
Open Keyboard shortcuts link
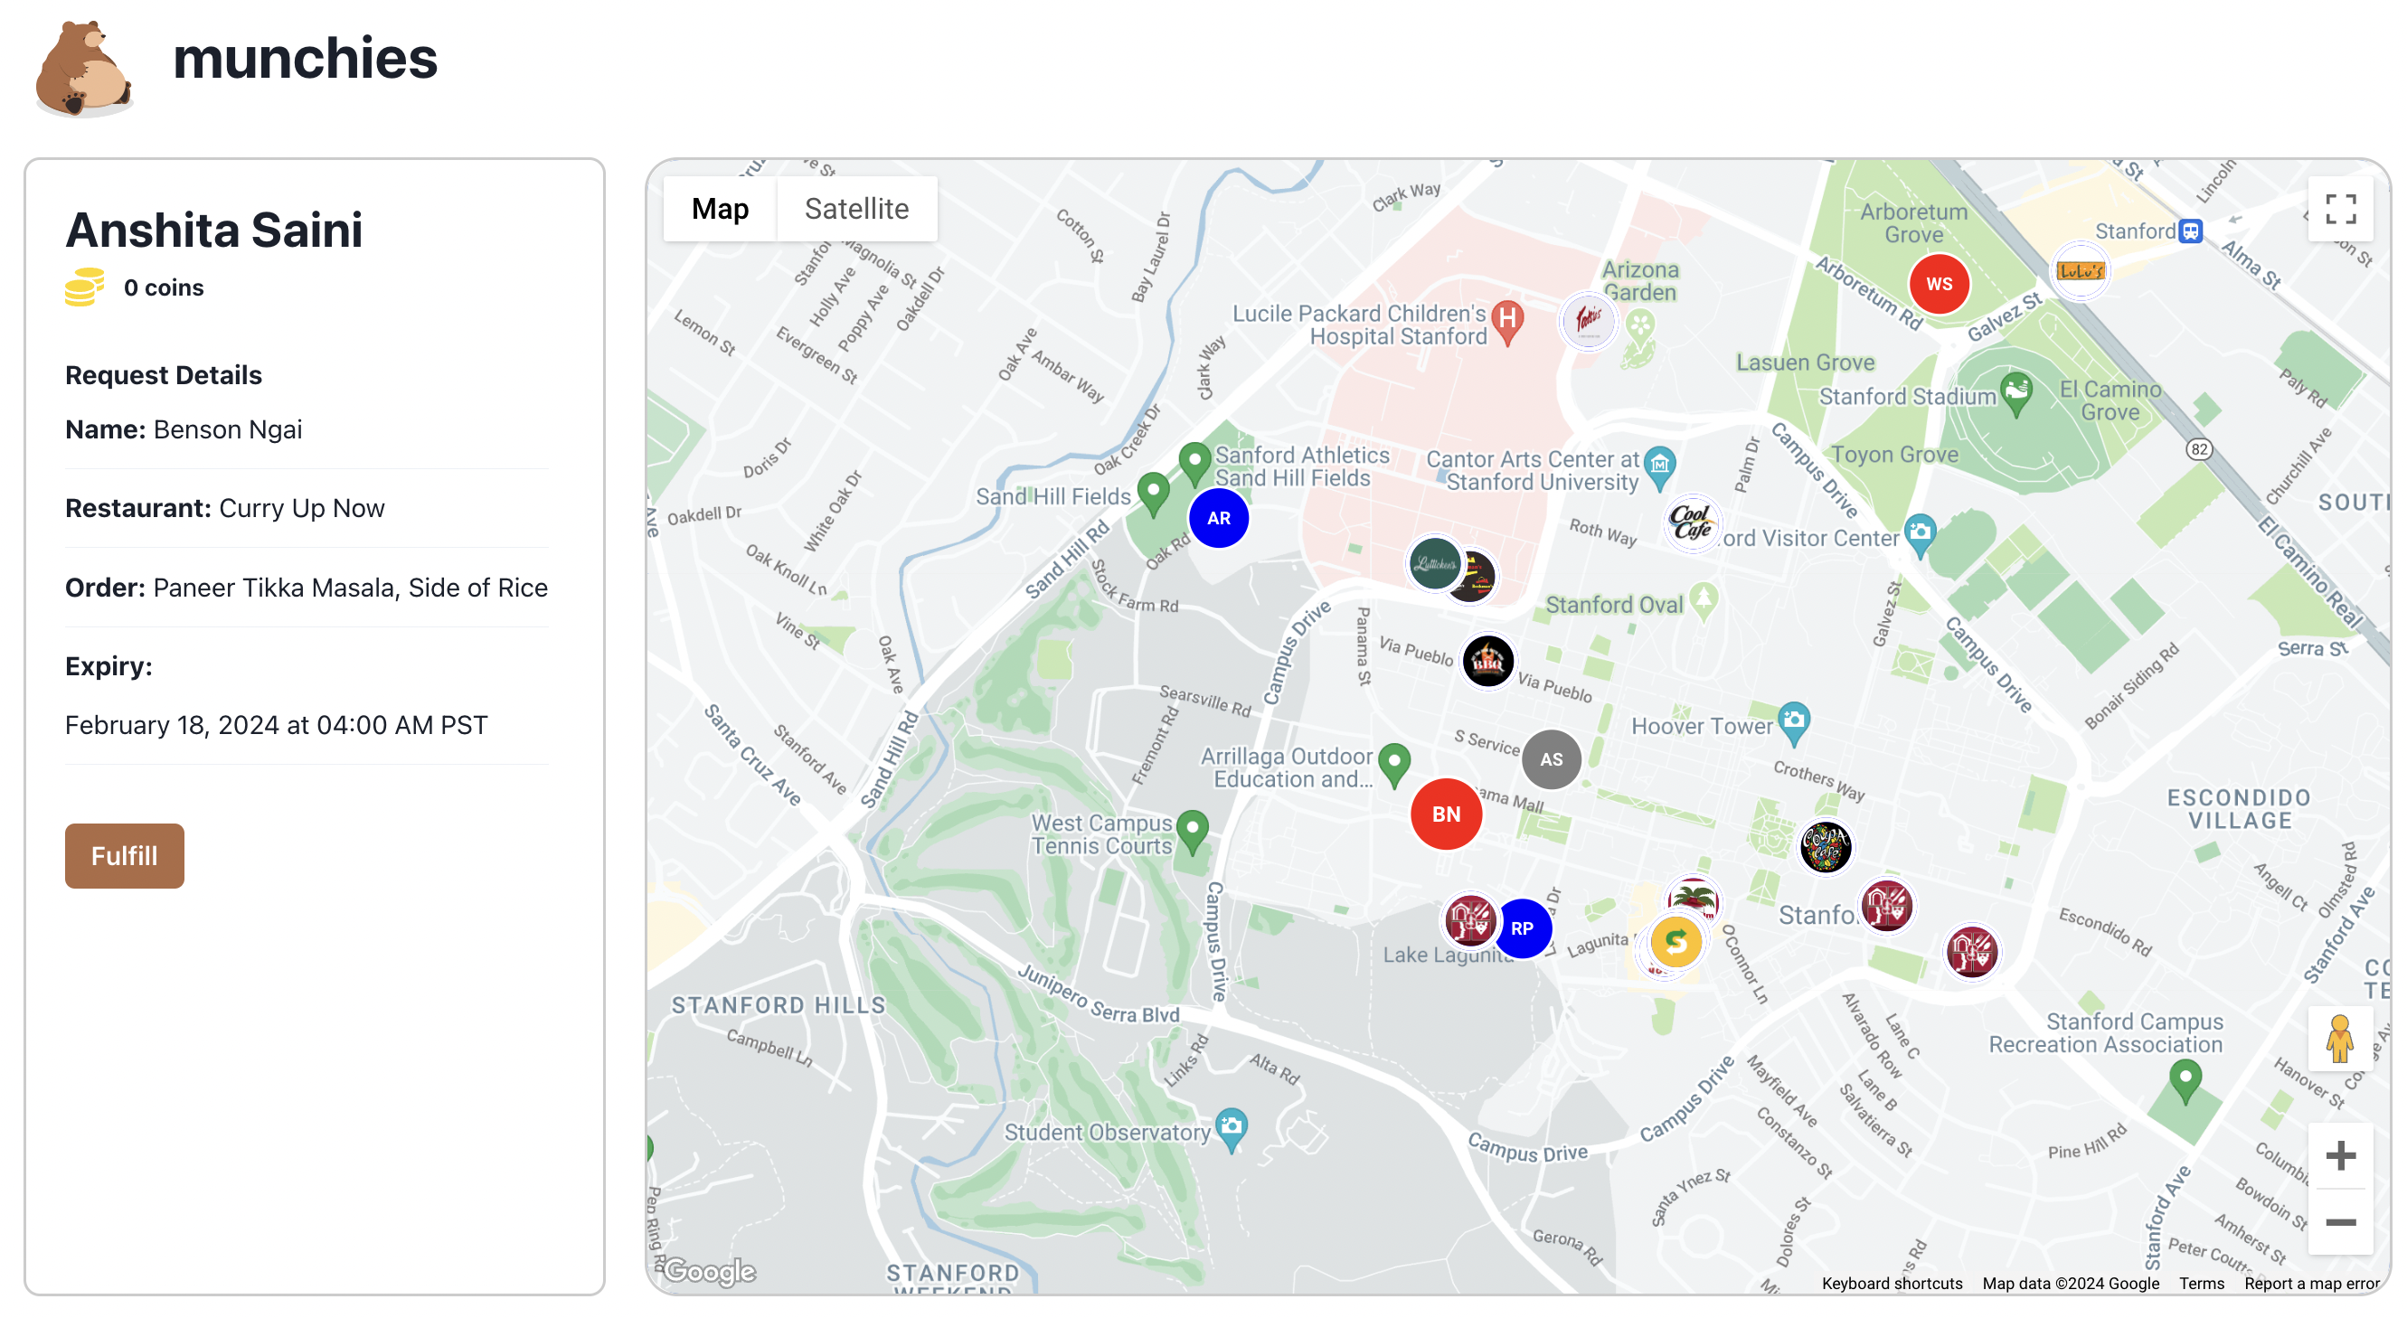pyautogui.click(x=1892, y=1284)
